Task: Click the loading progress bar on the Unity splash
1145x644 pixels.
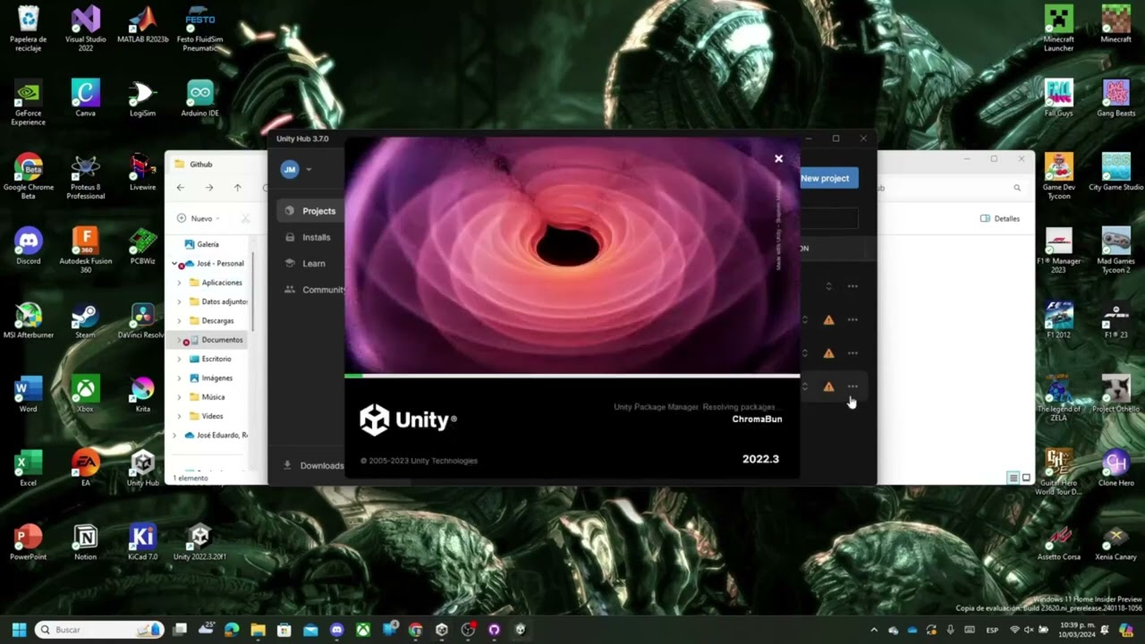Action: pyautogui.click(x=572, y=376)
